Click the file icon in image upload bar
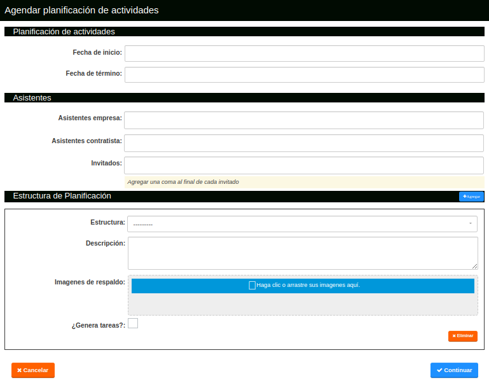This screenshot has width=489, height=390. 252,286
